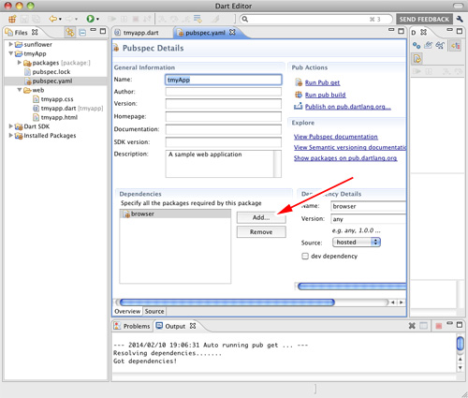Collapse the web folder
This screenshot has width=468, height=398.
click(20, 90)
